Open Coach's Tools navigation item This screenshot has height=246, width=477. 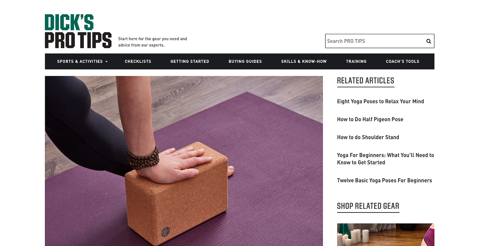click(x=402, y=61)
